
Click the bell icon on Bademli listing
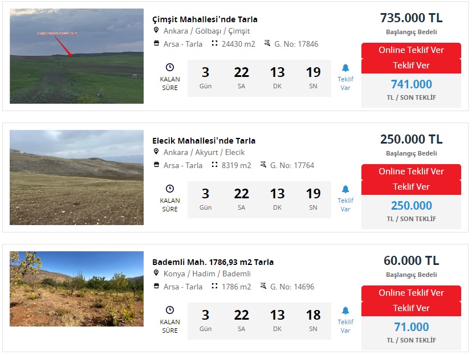345,311
